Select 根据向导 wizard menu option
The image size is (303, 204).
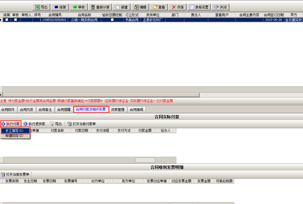click(x=15, y=136)
